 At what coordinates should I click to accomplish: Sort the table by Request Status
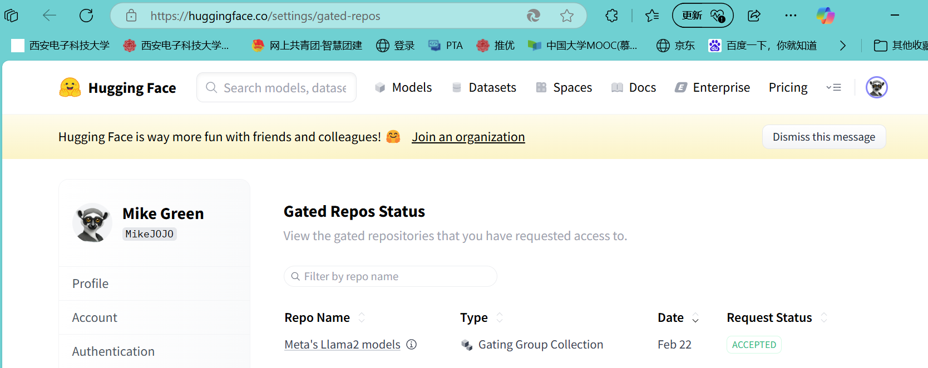[x=824, y=317]
